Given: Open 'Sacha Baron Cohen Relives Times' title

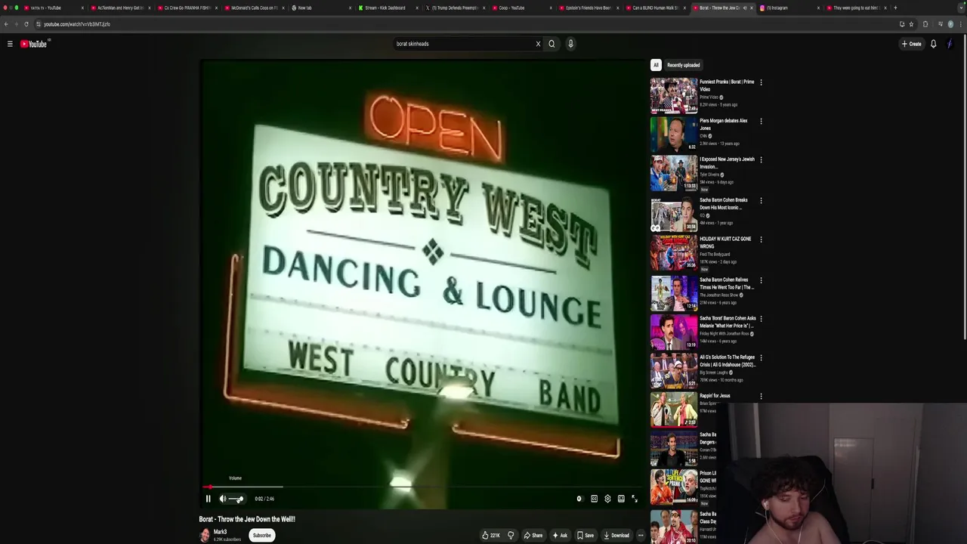Looking at the screenshot, I should click(727, 283).
